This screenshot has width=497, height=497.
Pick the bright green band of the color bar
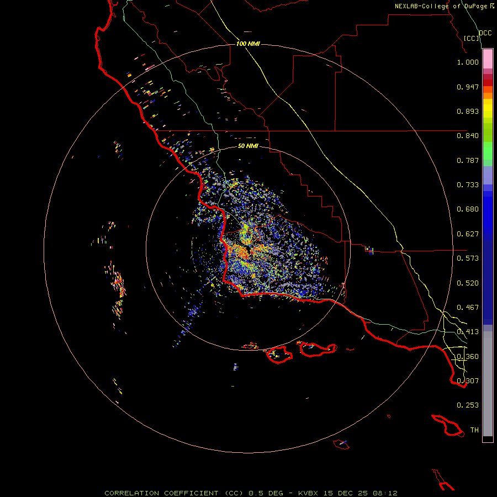click(488, 151)
